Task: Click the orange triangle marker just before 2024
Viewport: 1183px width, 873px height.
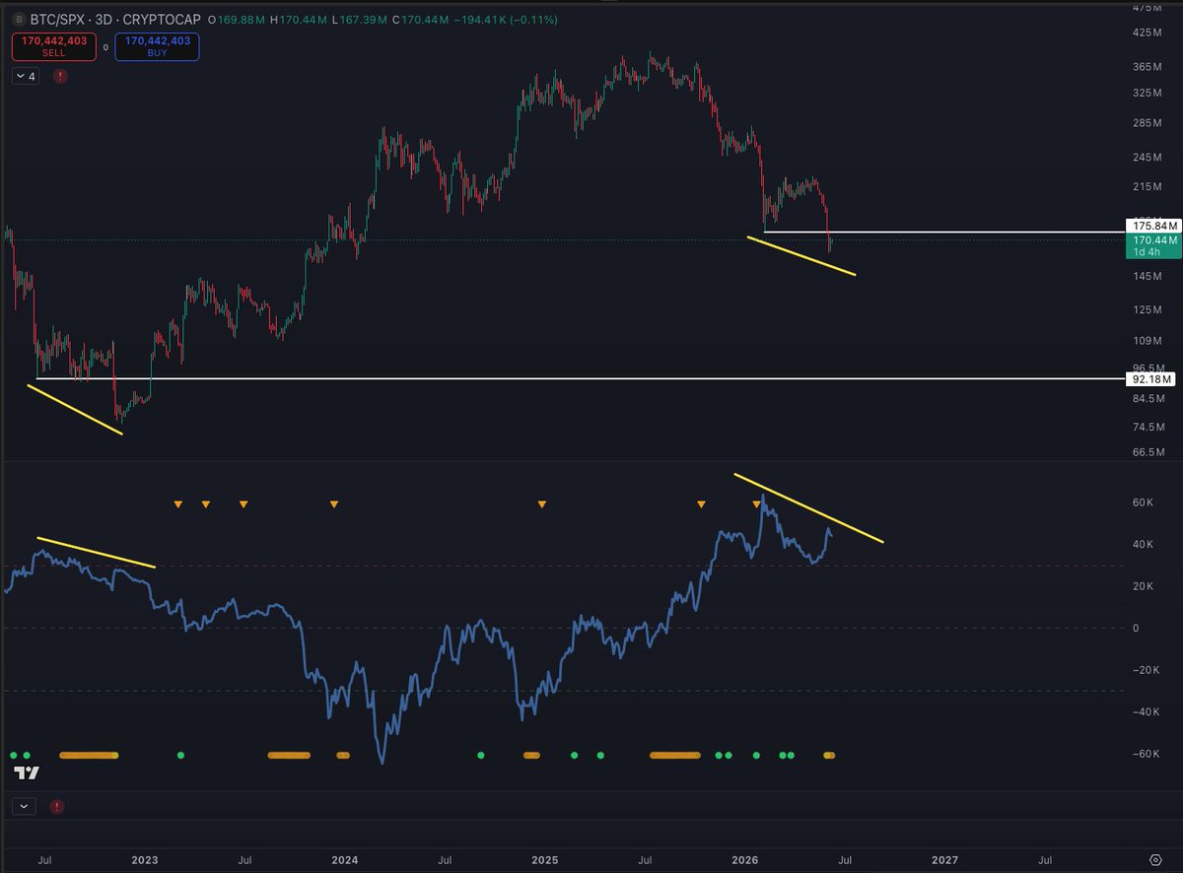Action: 333,504
